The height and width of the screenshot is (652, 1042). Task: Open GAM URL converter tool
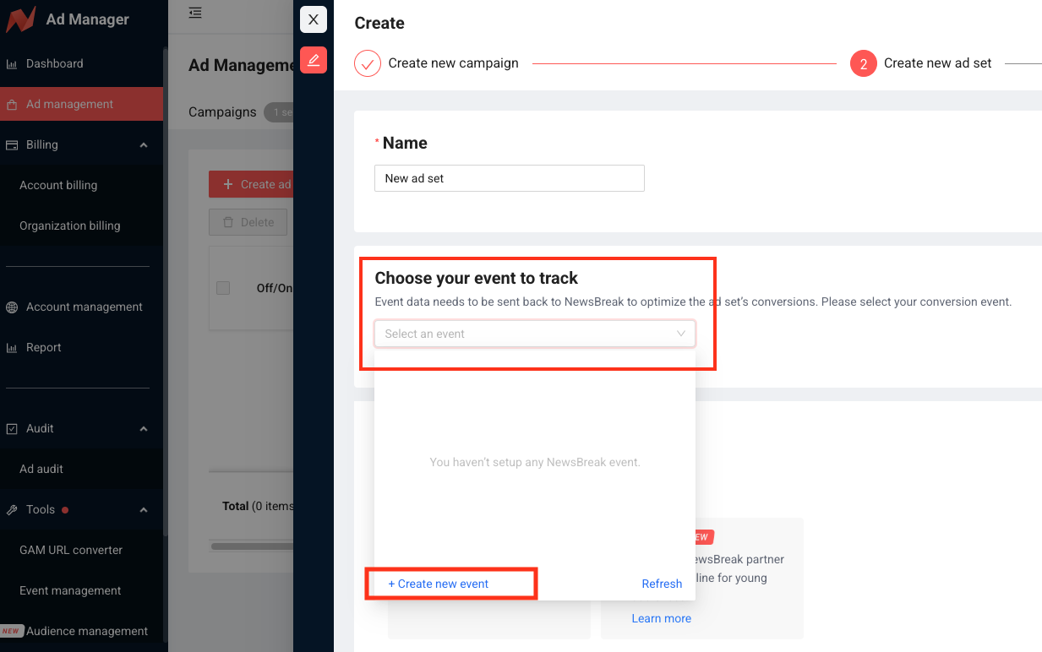[71, 551]
